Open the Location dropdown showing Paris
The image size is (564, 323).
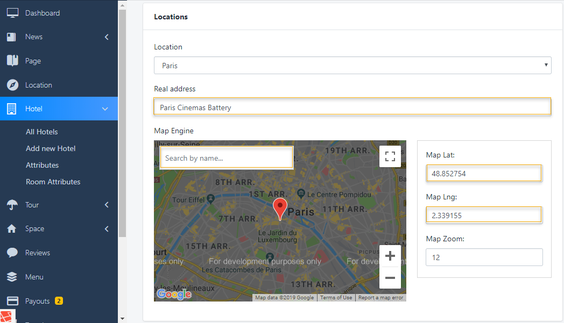pos(352,66)
